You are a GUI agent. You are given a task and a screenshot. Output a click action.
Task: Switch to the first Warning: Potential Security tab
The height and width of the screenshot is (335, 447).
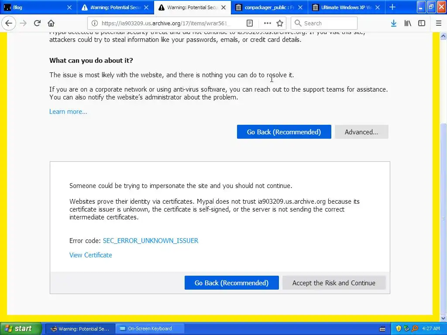115,7
